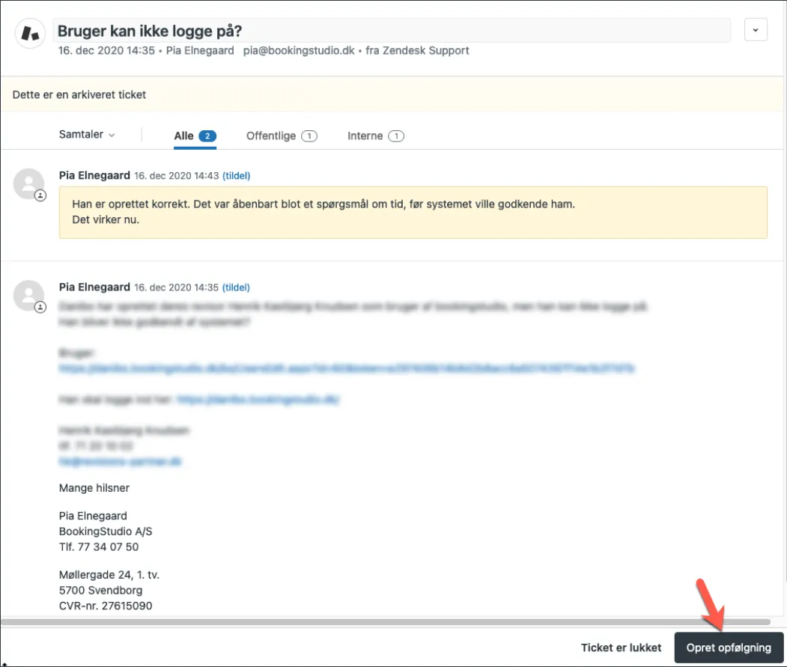This screenshot has height=667, width=787.
Task: Open the ticket options caret in the top-right corner
Action: [756, 30]
